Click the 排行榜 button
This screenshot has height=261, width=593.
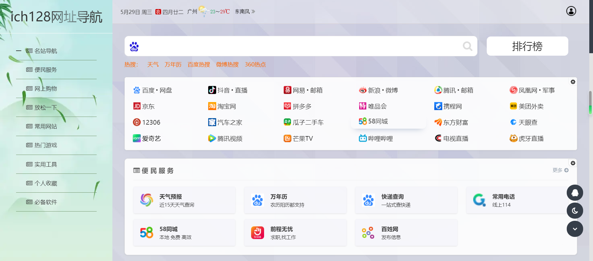527,46
